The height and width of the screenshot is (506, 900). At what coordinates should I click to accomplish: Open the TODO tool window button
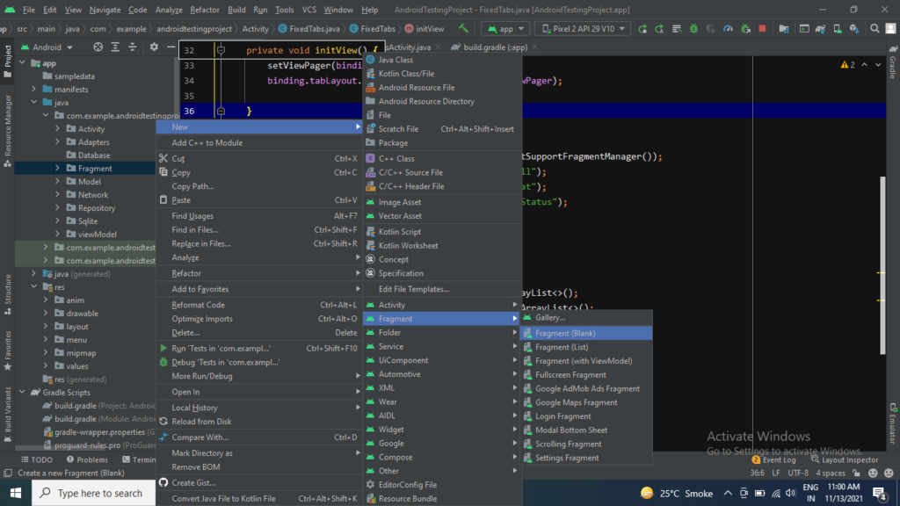pyautogui.click(x=37, y=459)
